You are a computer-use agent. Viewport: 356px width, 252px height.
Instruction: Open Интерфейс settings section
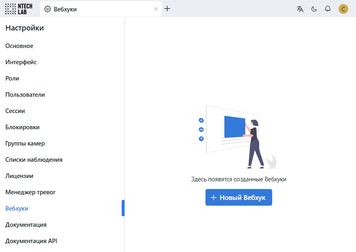21,62
